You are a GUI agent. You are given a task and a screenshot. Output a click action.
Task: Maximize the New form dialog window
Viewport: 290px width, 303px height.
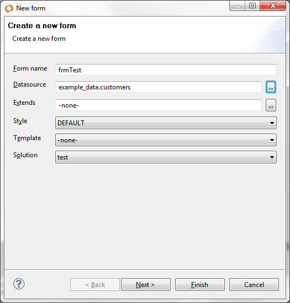(x=252, y=6)
